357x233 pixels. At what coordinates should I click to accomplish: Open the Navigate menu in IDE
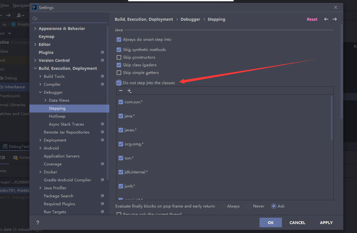pos(21,5)
